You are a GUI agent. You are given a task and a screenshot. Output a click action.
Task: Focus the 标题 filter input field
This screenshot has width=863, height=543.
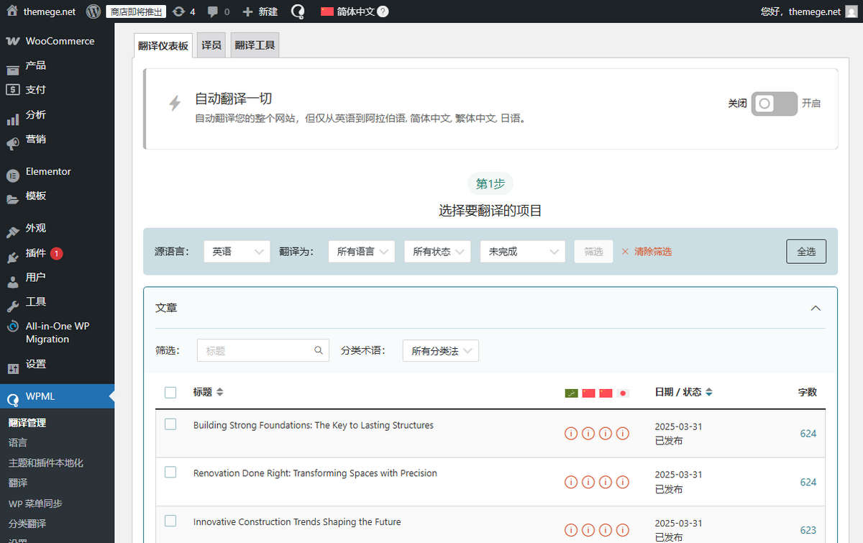click(x=263, y=351)
